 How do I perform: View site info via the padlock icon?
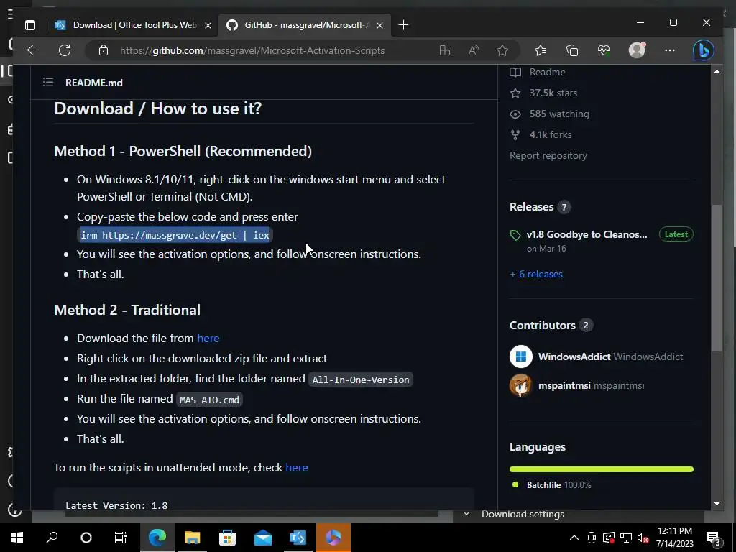point(103,50)
